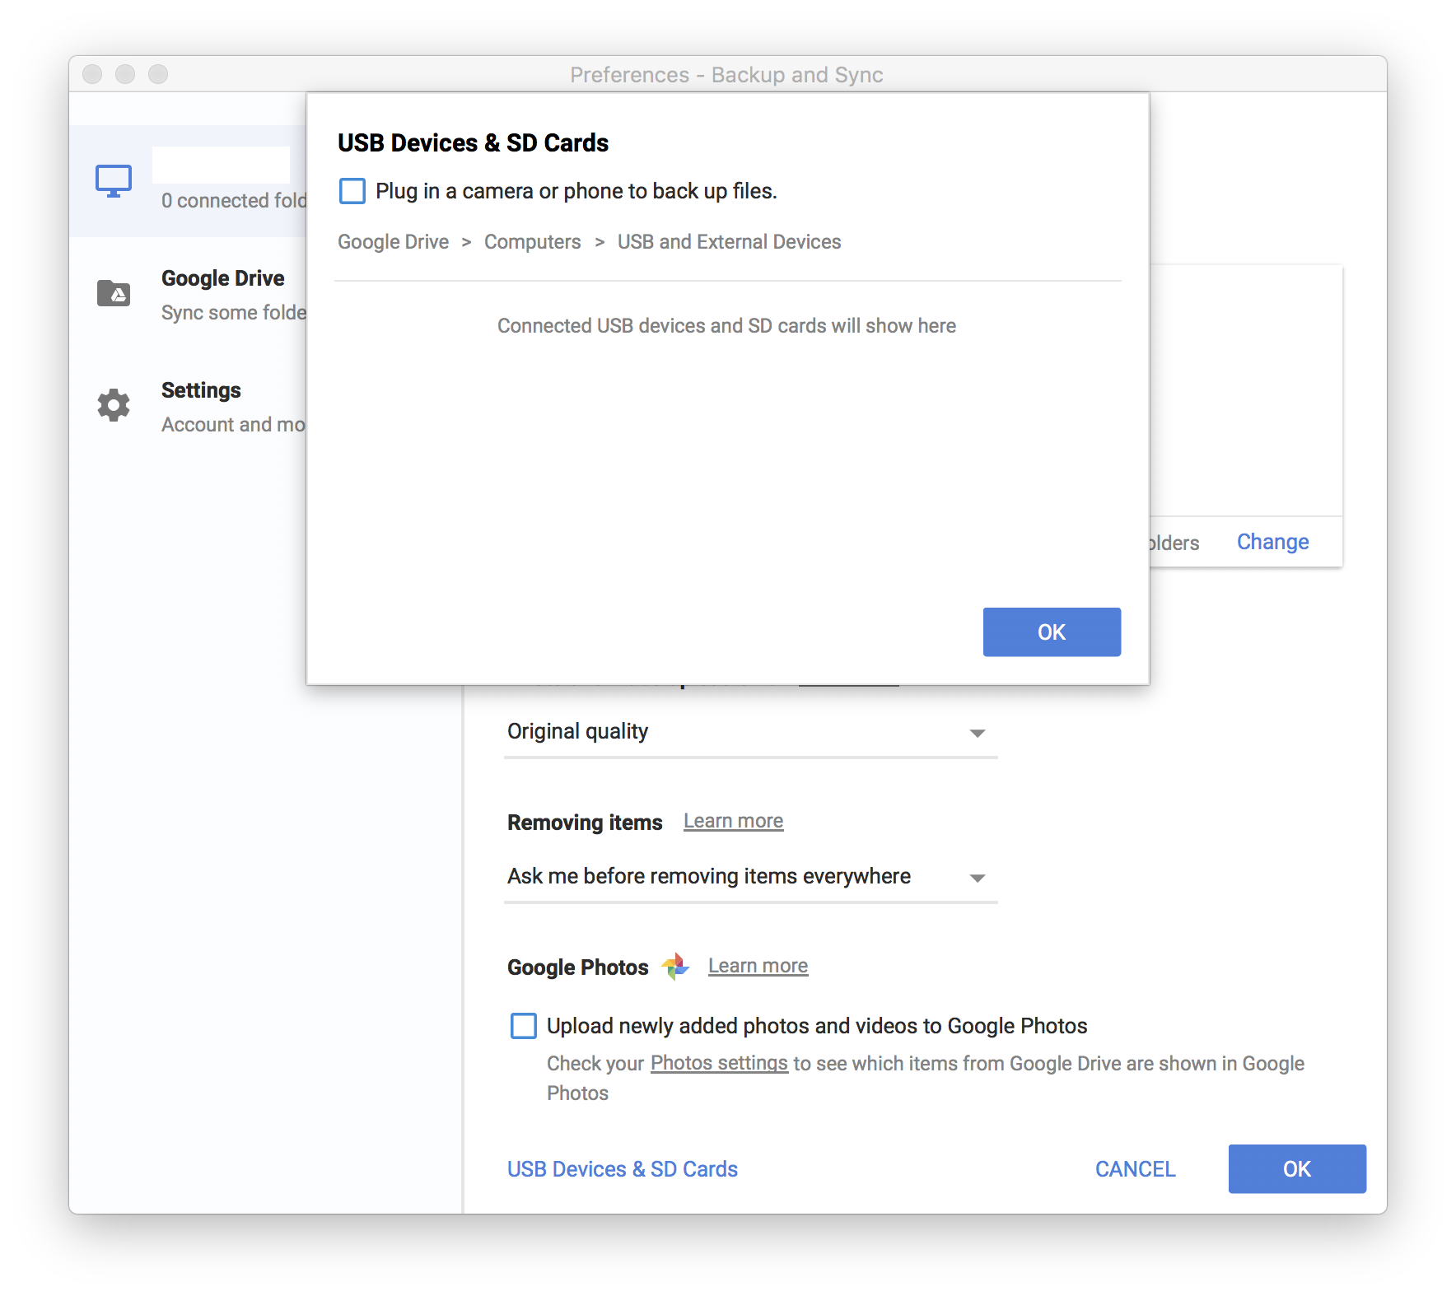Open Learn more next to Google Photos
This screenshot has height=1296, width=1456.
(x=758, y=966)
